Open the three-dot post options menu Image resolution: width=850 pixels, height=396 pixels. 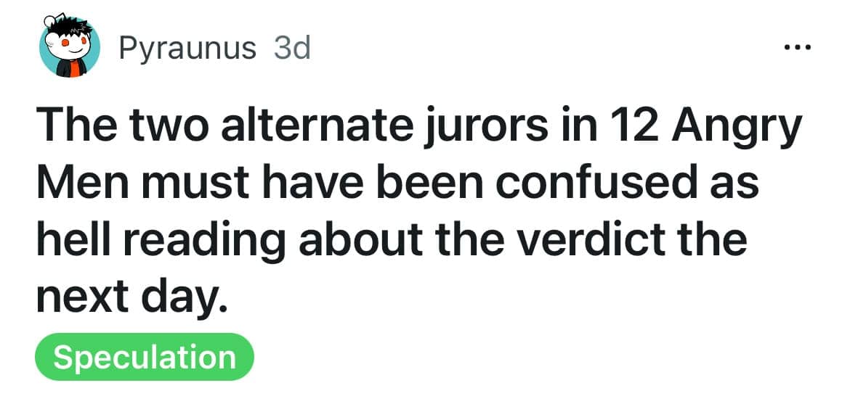click(x=797, y=49)
